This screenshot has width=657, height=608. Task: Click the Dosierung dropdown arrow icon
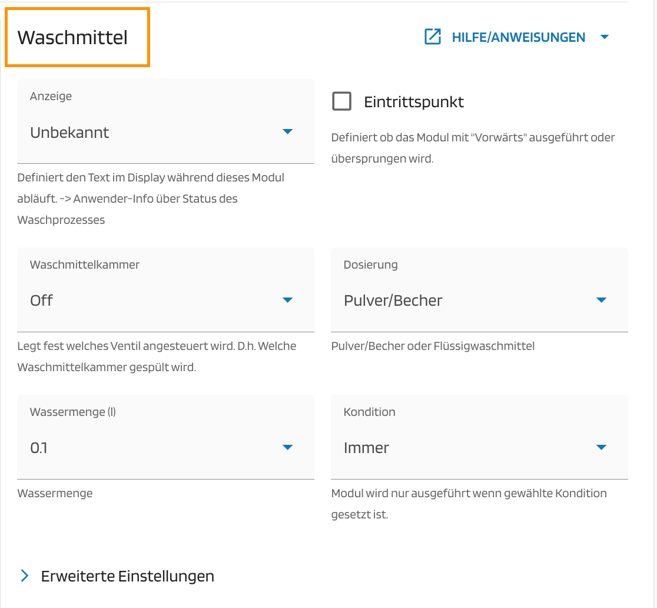(601, 300)
